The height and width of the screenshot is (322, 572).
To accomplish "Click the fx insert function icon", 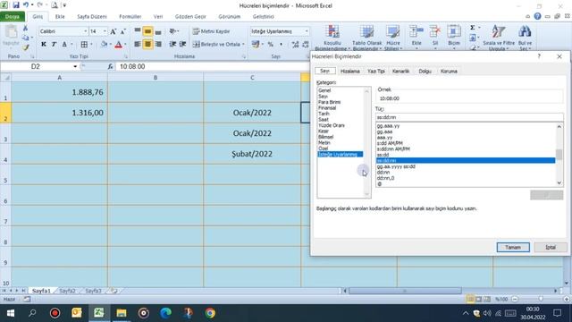I will [x=110, y=66].
